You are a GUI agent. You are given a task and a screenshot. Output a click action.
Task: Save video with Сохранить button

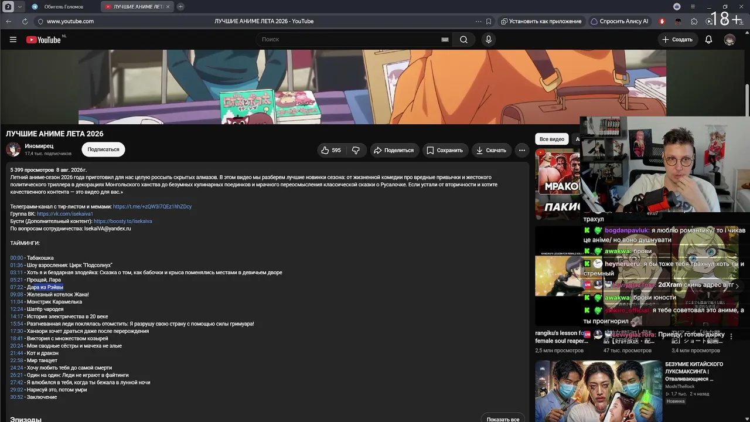click(445, 151)
